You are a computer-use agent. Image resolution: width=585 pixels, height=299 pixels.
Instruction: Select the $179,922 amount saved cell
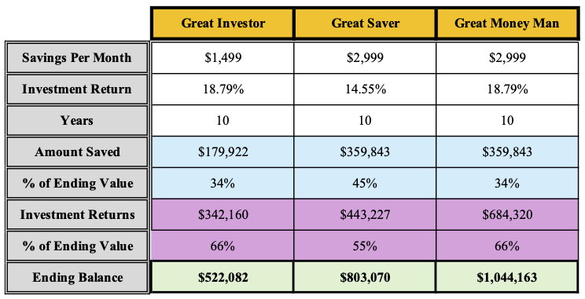click(223, 152)
